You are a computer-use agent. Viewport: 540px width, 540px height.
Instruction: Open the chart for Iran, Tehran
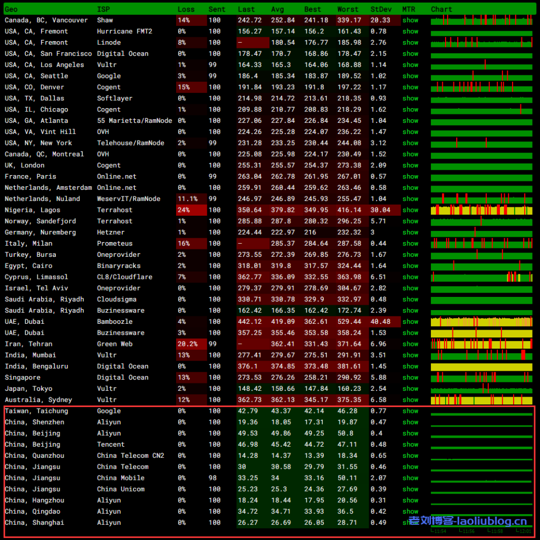point(481,344)
